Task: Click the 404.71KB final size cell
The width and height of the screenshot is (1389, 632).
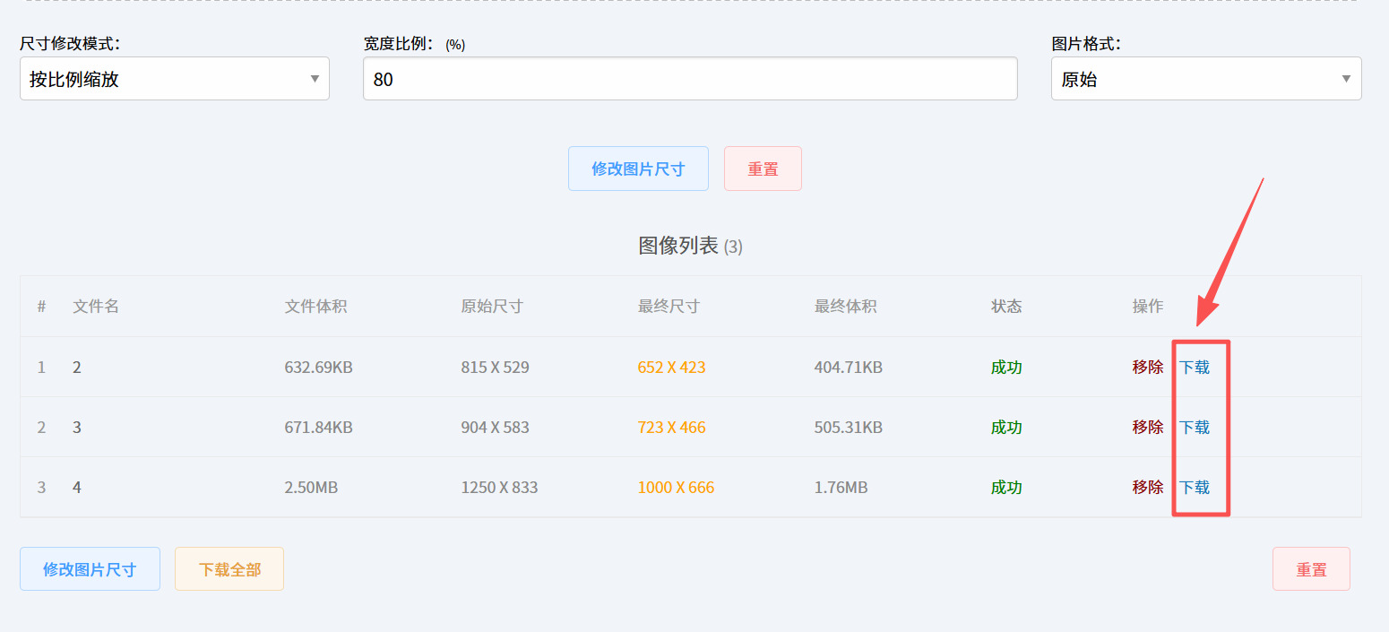Action: (849, 367)
